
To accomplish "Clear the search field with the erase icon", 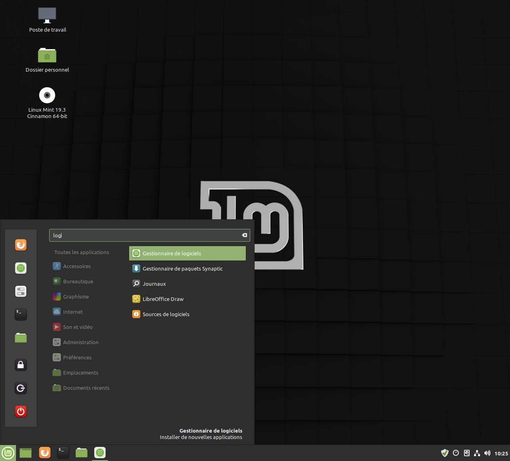I will tap(244, 235).
